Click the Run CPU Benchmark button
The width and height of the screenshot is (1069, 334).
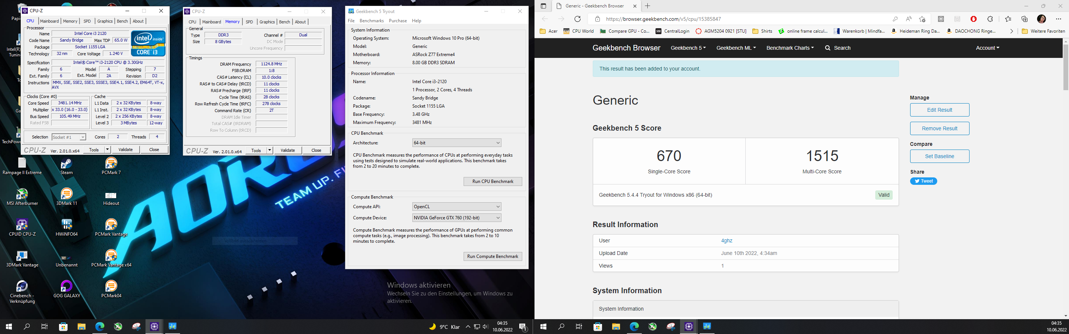click(493, 181)
